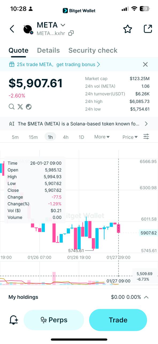Open META's X (Twitter) page icon
Image resolution: width=158 pixels, height=344 pixels.
20,107
